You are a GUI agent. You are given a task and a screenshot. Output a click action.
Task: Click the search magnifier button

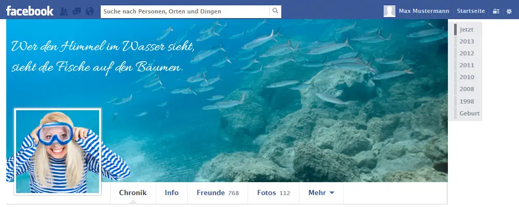pyautogui.click(x=276, y=11)
